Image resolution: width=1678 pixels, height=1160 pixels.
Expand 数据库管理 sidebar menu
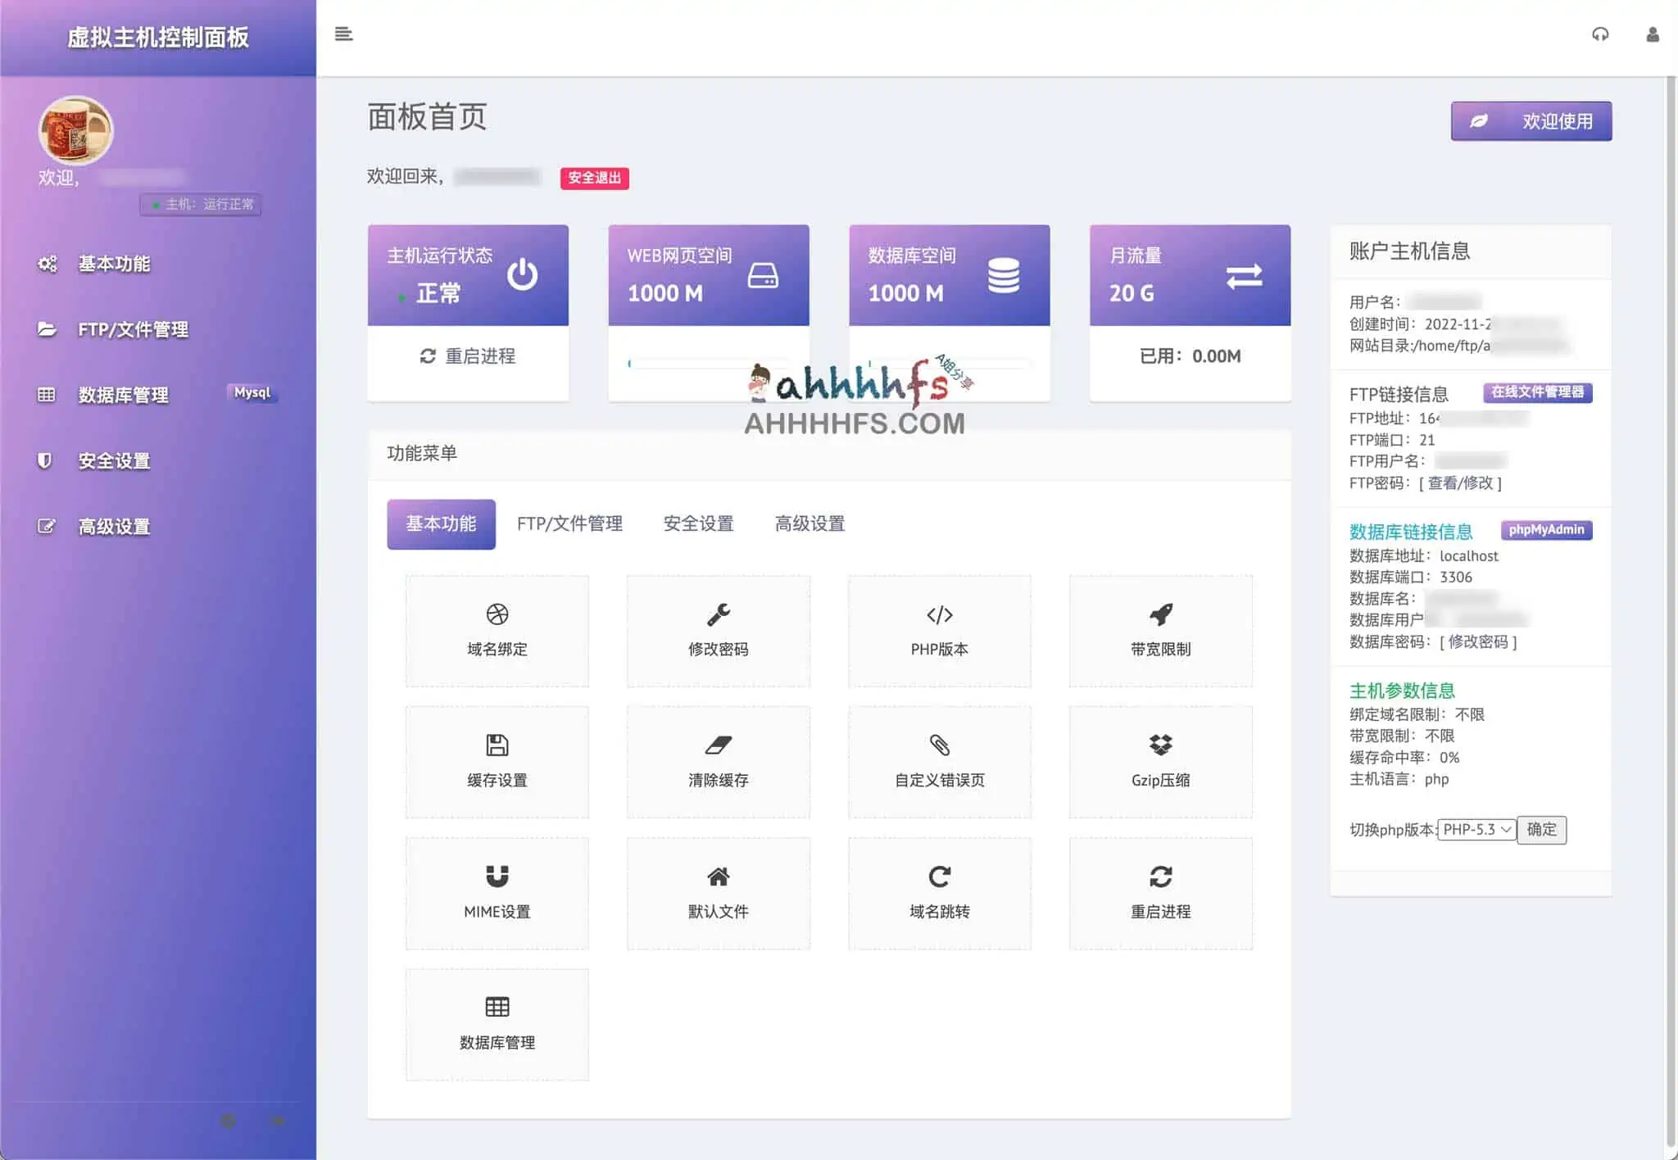[123, 395]
